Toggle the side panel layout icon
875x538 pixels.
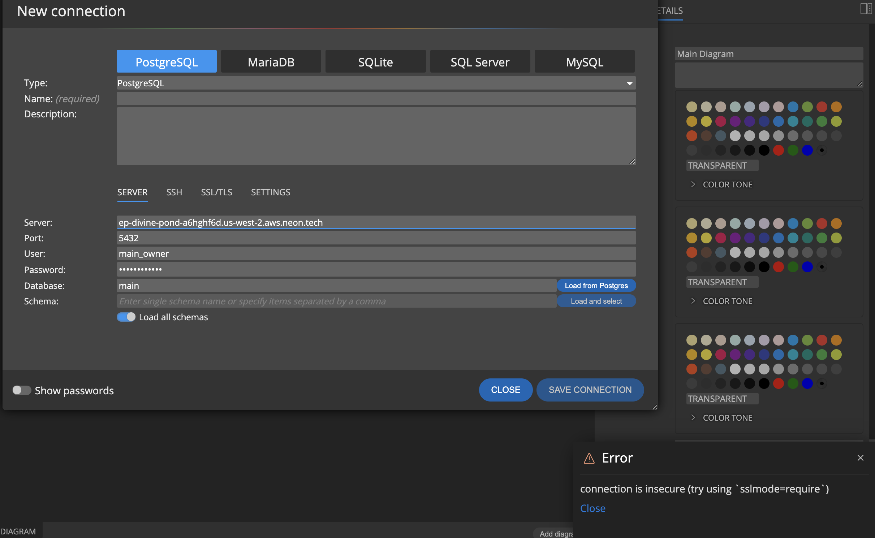[866, 9]
